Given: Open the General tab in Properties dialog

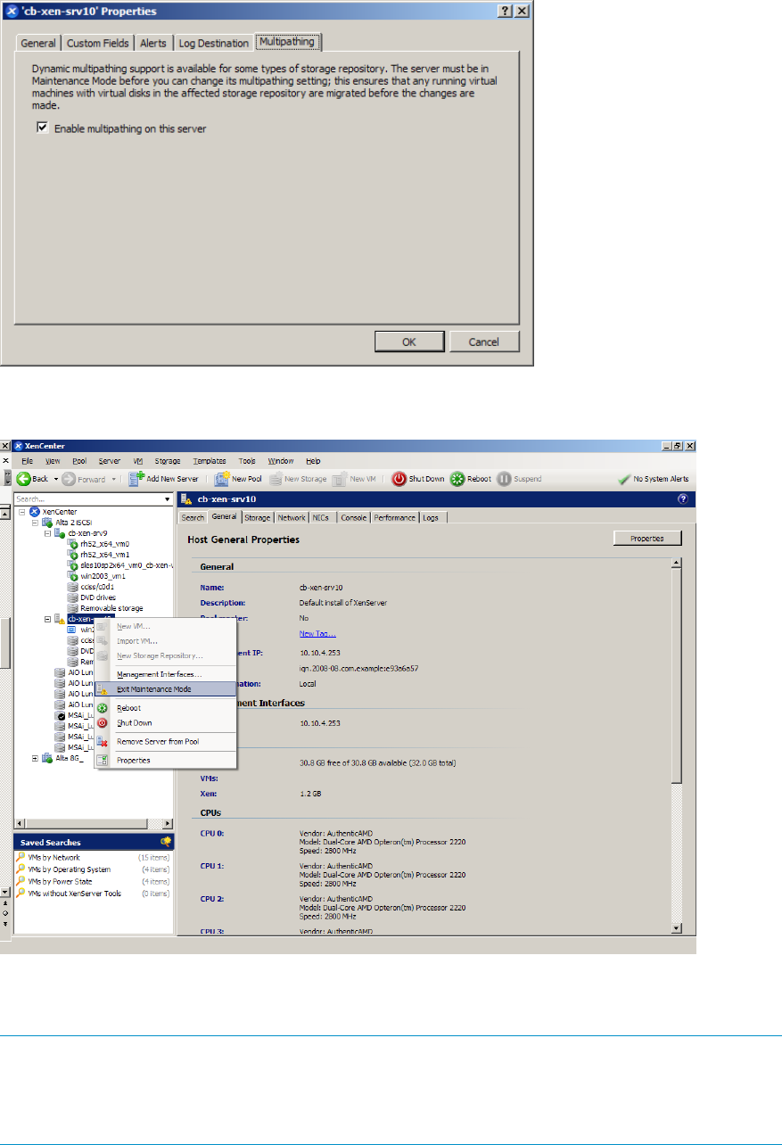Looking at the screenshot, I should [38, 43].
